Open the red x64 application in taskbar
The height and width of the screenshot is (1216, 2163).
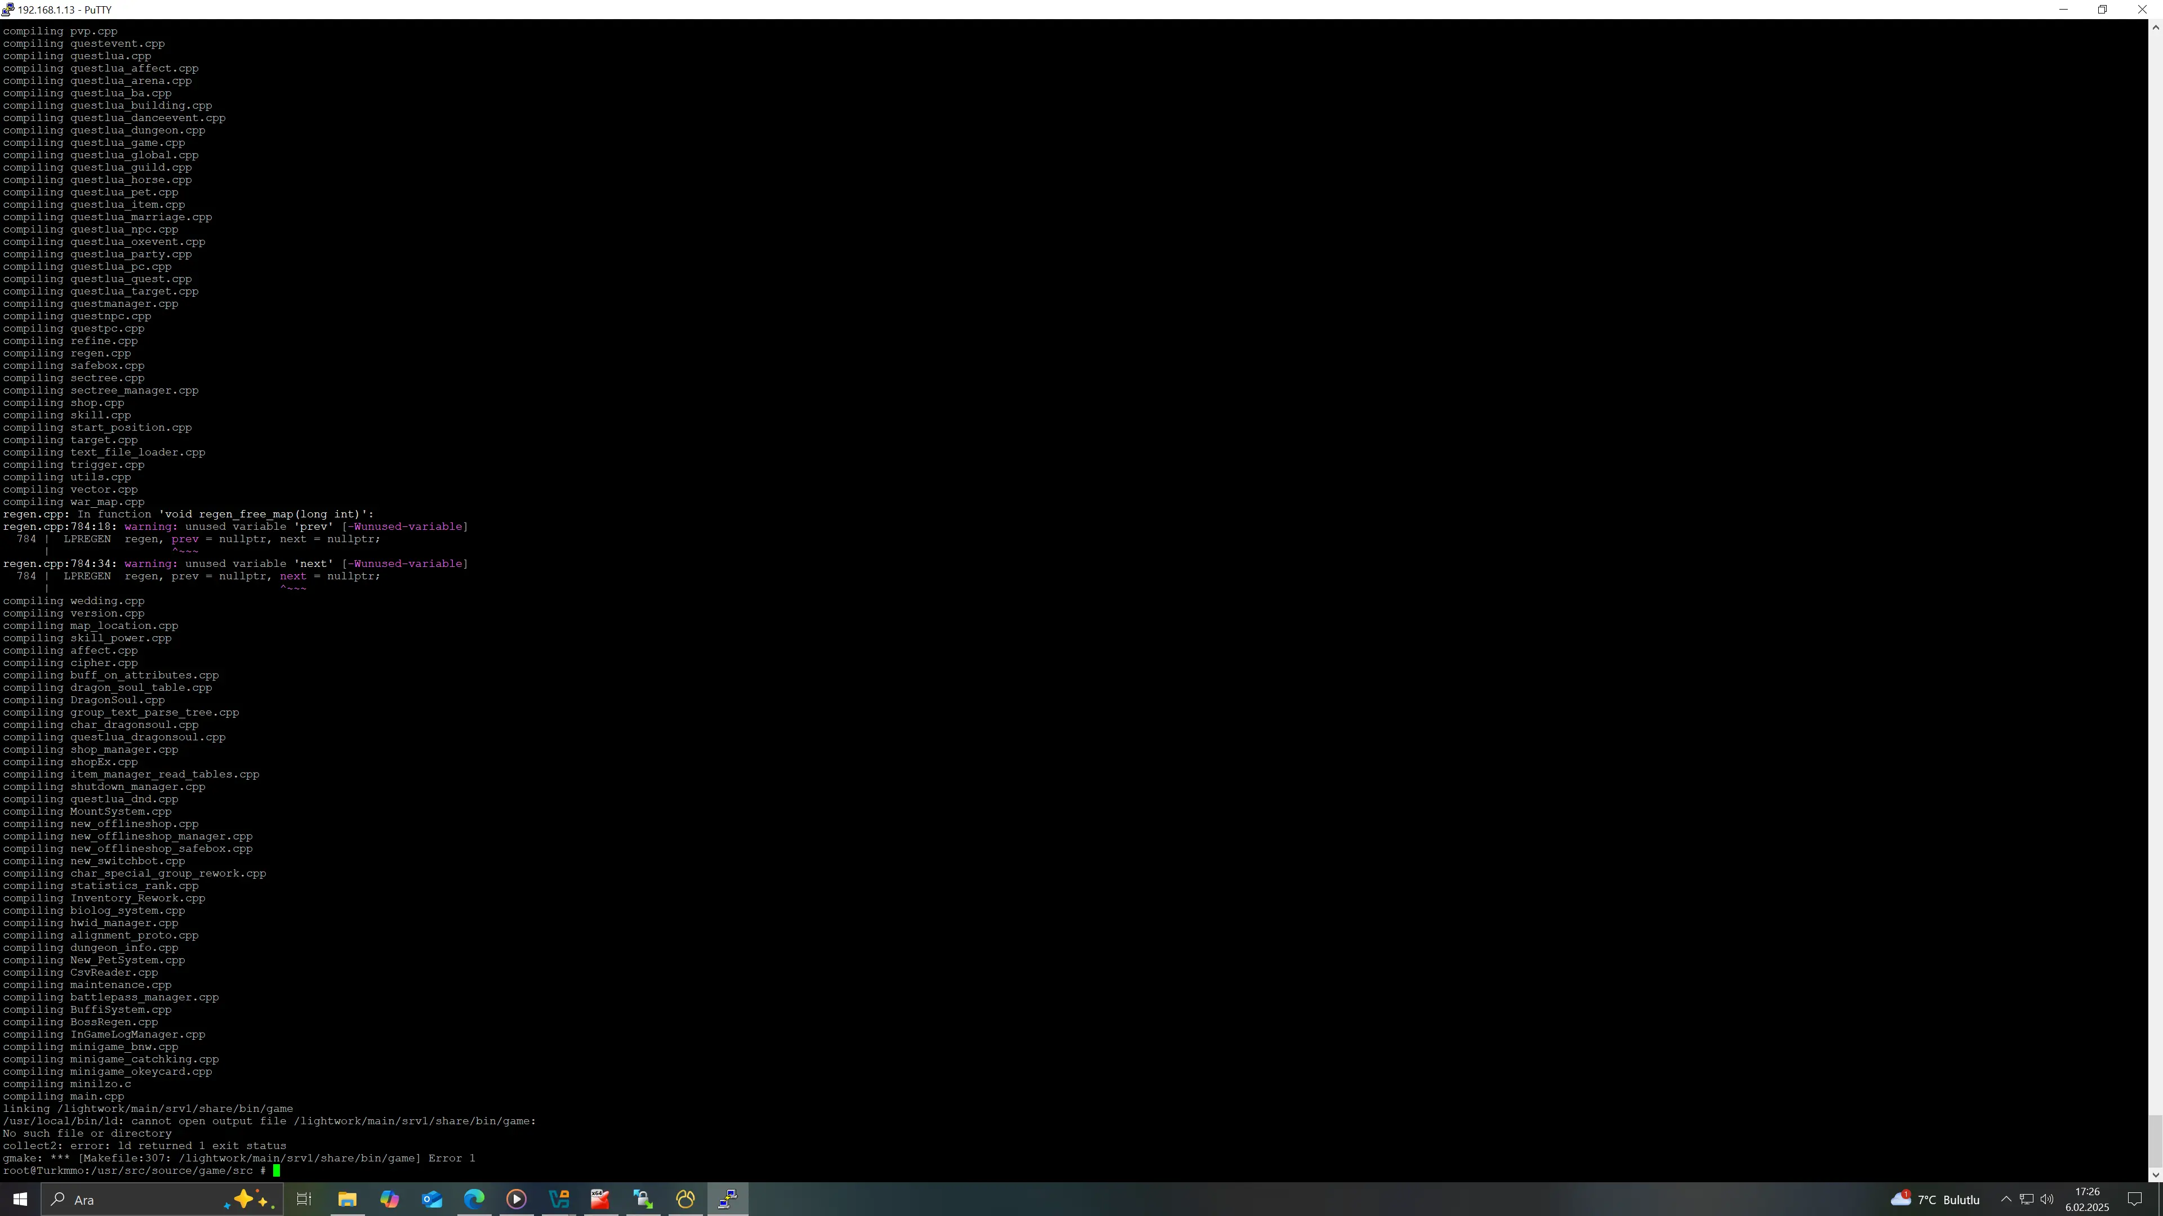[x=600, y=1199]
